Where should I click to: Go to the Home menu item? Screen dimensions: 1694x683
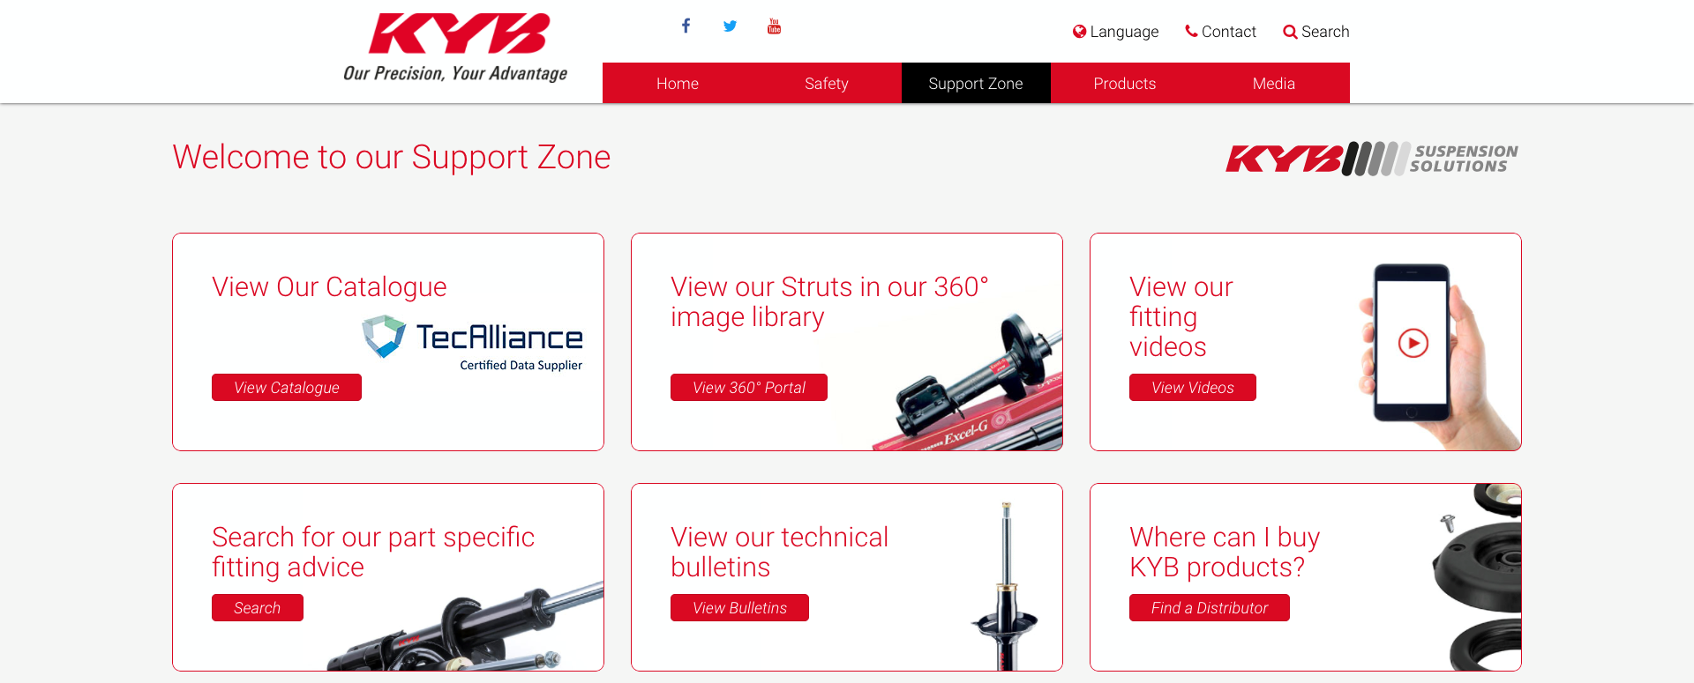[x=678, y=83]
